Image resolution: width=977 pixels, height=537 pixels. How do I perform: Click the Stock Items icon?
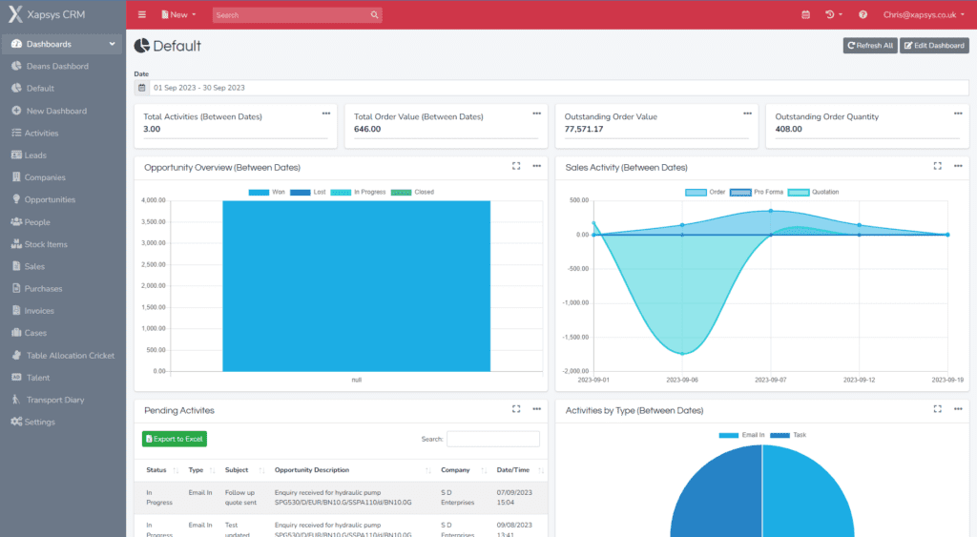(x=16, y=244)
